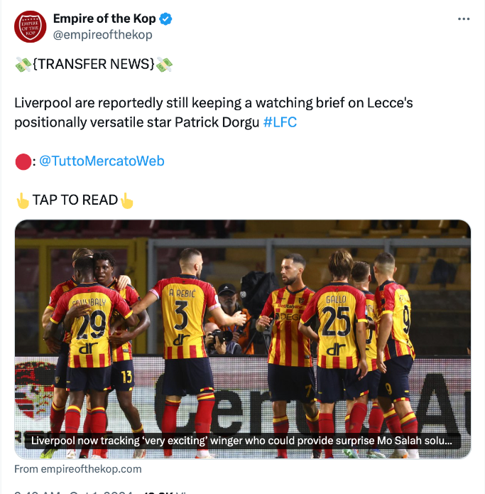
Task: Open the Empire of the Kop display name
Action: pos(104,18)
